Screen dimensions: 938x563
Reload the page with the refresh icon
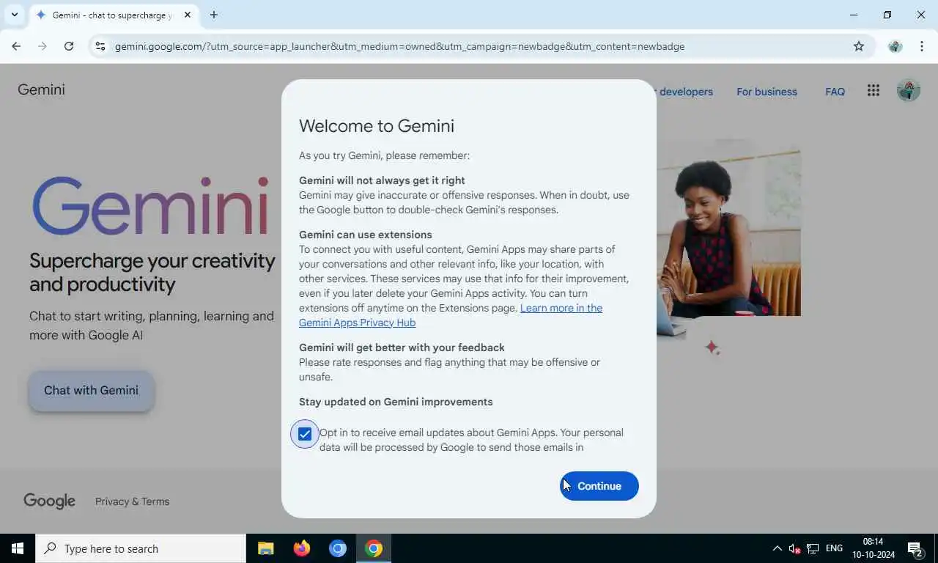click(x=69, y=46)
